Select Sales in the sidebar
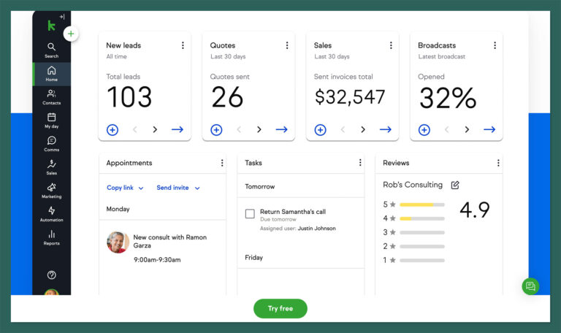Image resolution: width=561 pixels, height=333 pixels. 51,167
